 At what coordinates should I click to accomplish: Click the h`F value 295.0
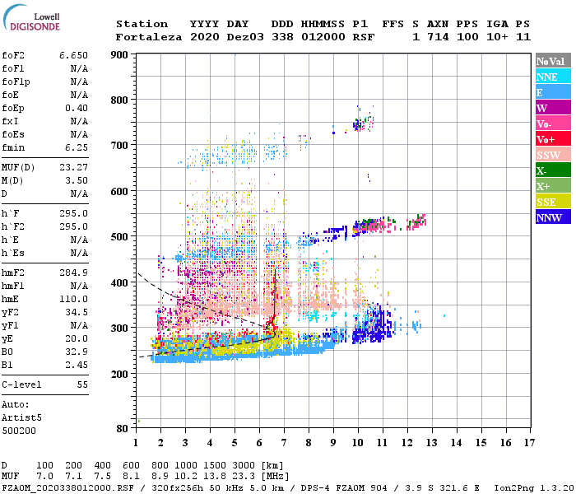click(73, 213)
